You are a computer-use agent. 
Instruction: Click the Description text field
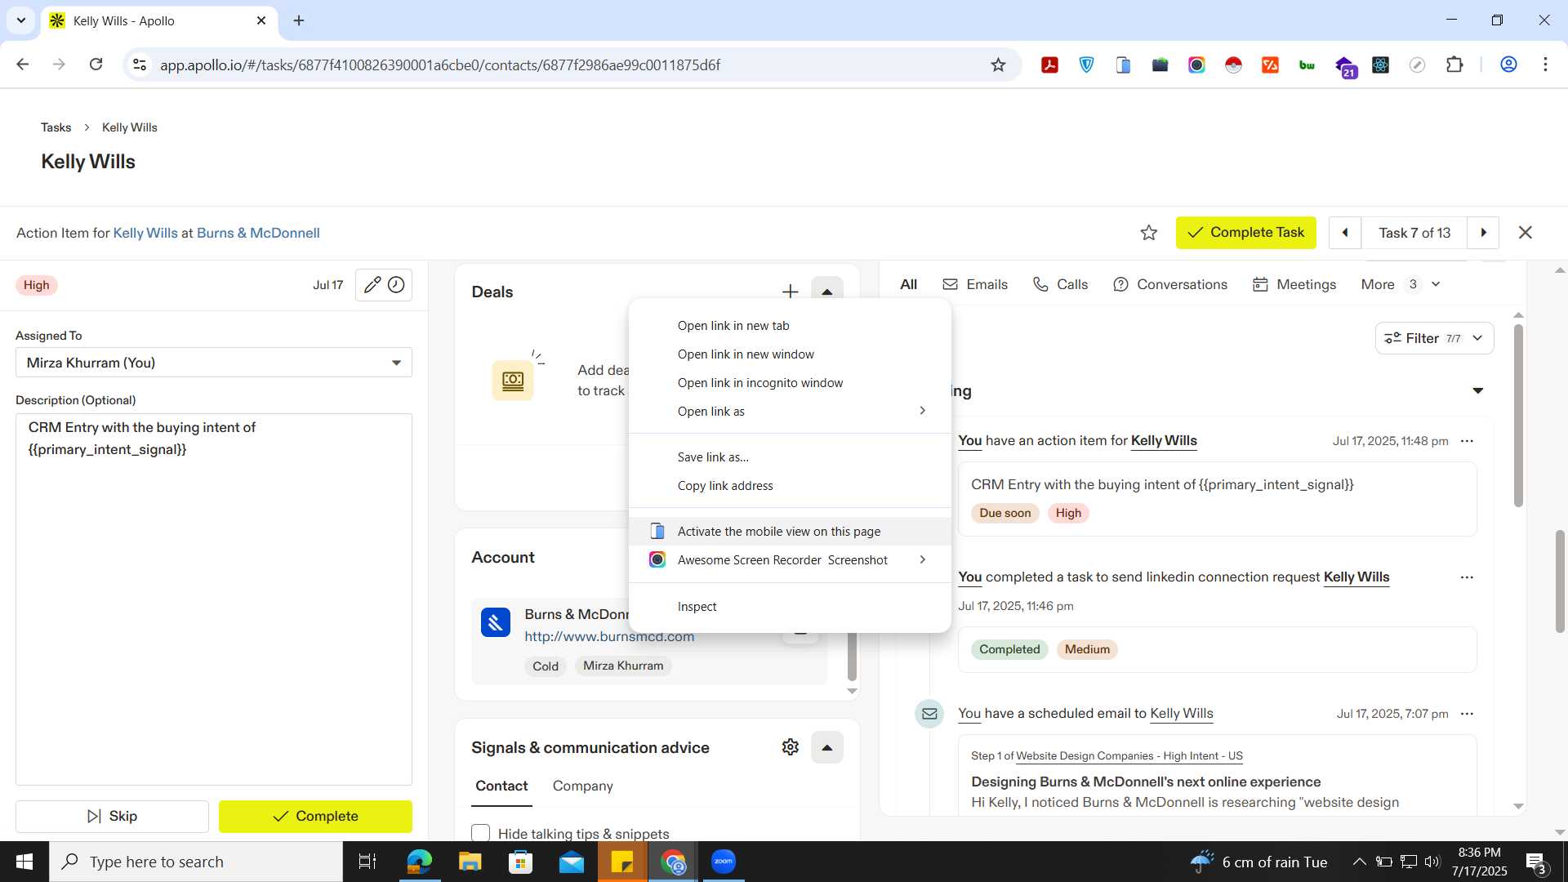[x=214, y=599]
